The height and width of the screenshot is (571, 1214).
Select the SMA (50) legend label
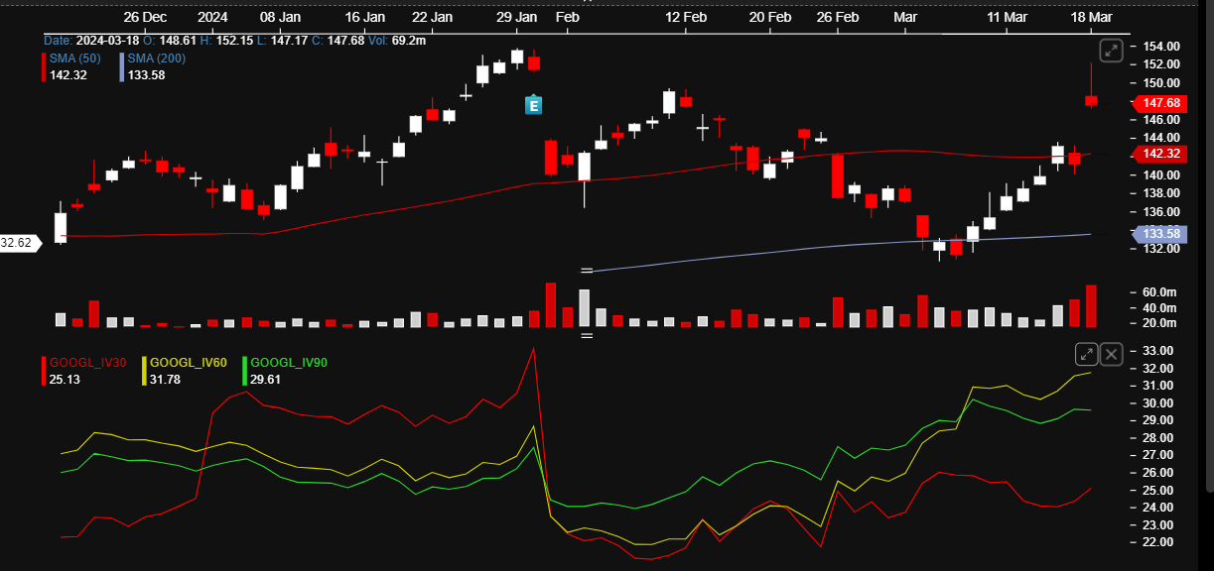(74, 58)
